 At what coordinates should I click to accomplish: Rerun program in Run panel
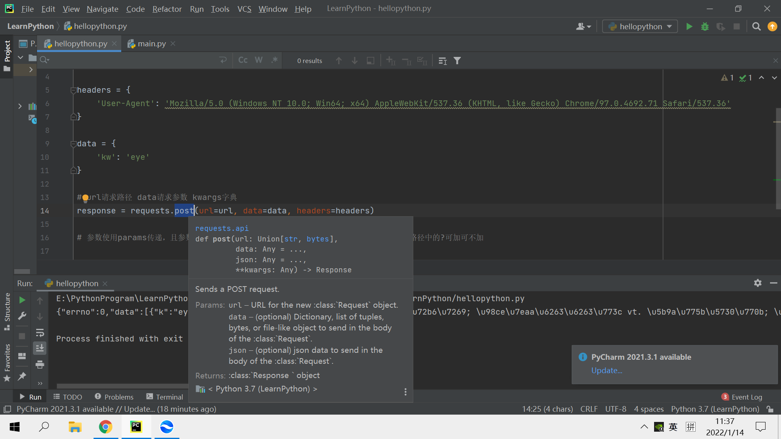pyautogui.click(x=22, y=300)
